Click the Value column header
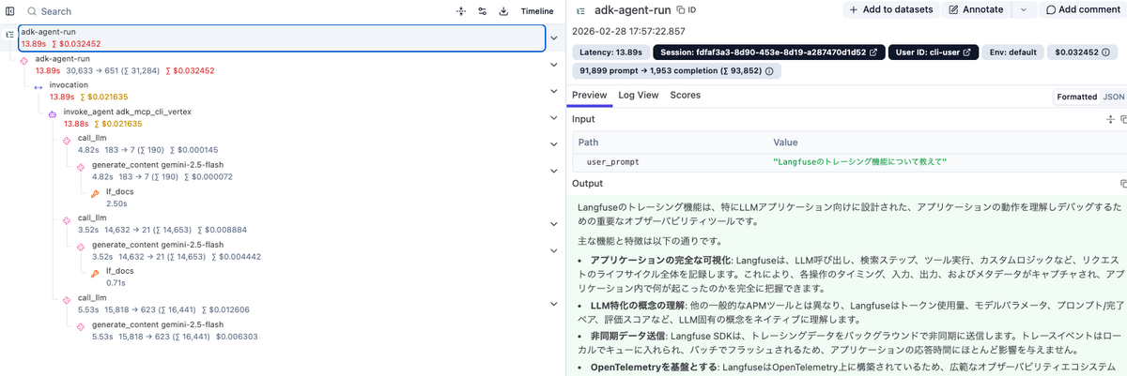The width and height of the screenshot is (1127, 376). (785, 142)
